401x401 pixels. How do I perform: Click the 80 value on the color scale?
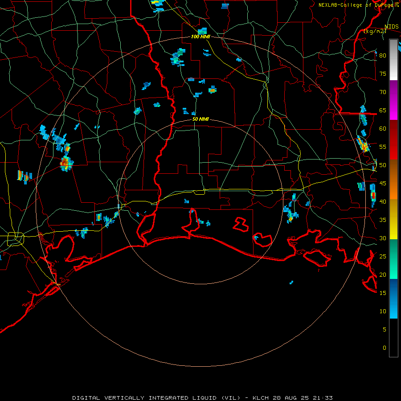(383, 56)
